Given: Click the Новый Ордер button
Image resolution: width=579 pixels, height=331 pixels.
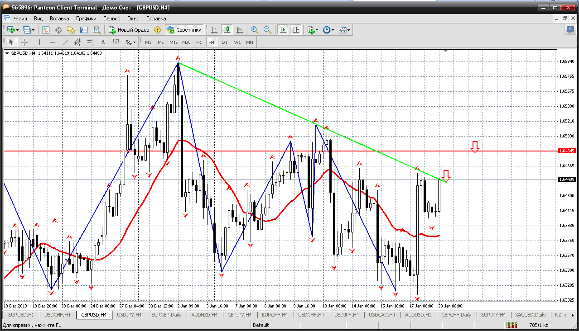Looking at the screenshot, I should coord(129,30).
